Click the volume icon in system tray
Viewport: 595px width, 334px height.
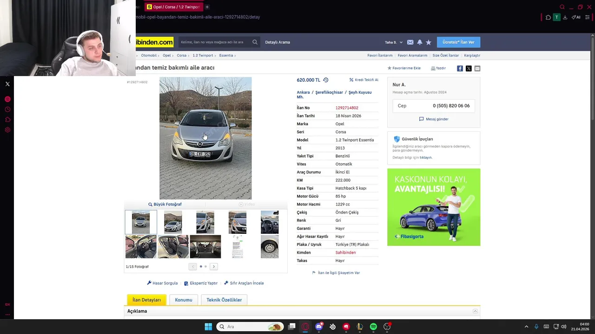[563, 327]
